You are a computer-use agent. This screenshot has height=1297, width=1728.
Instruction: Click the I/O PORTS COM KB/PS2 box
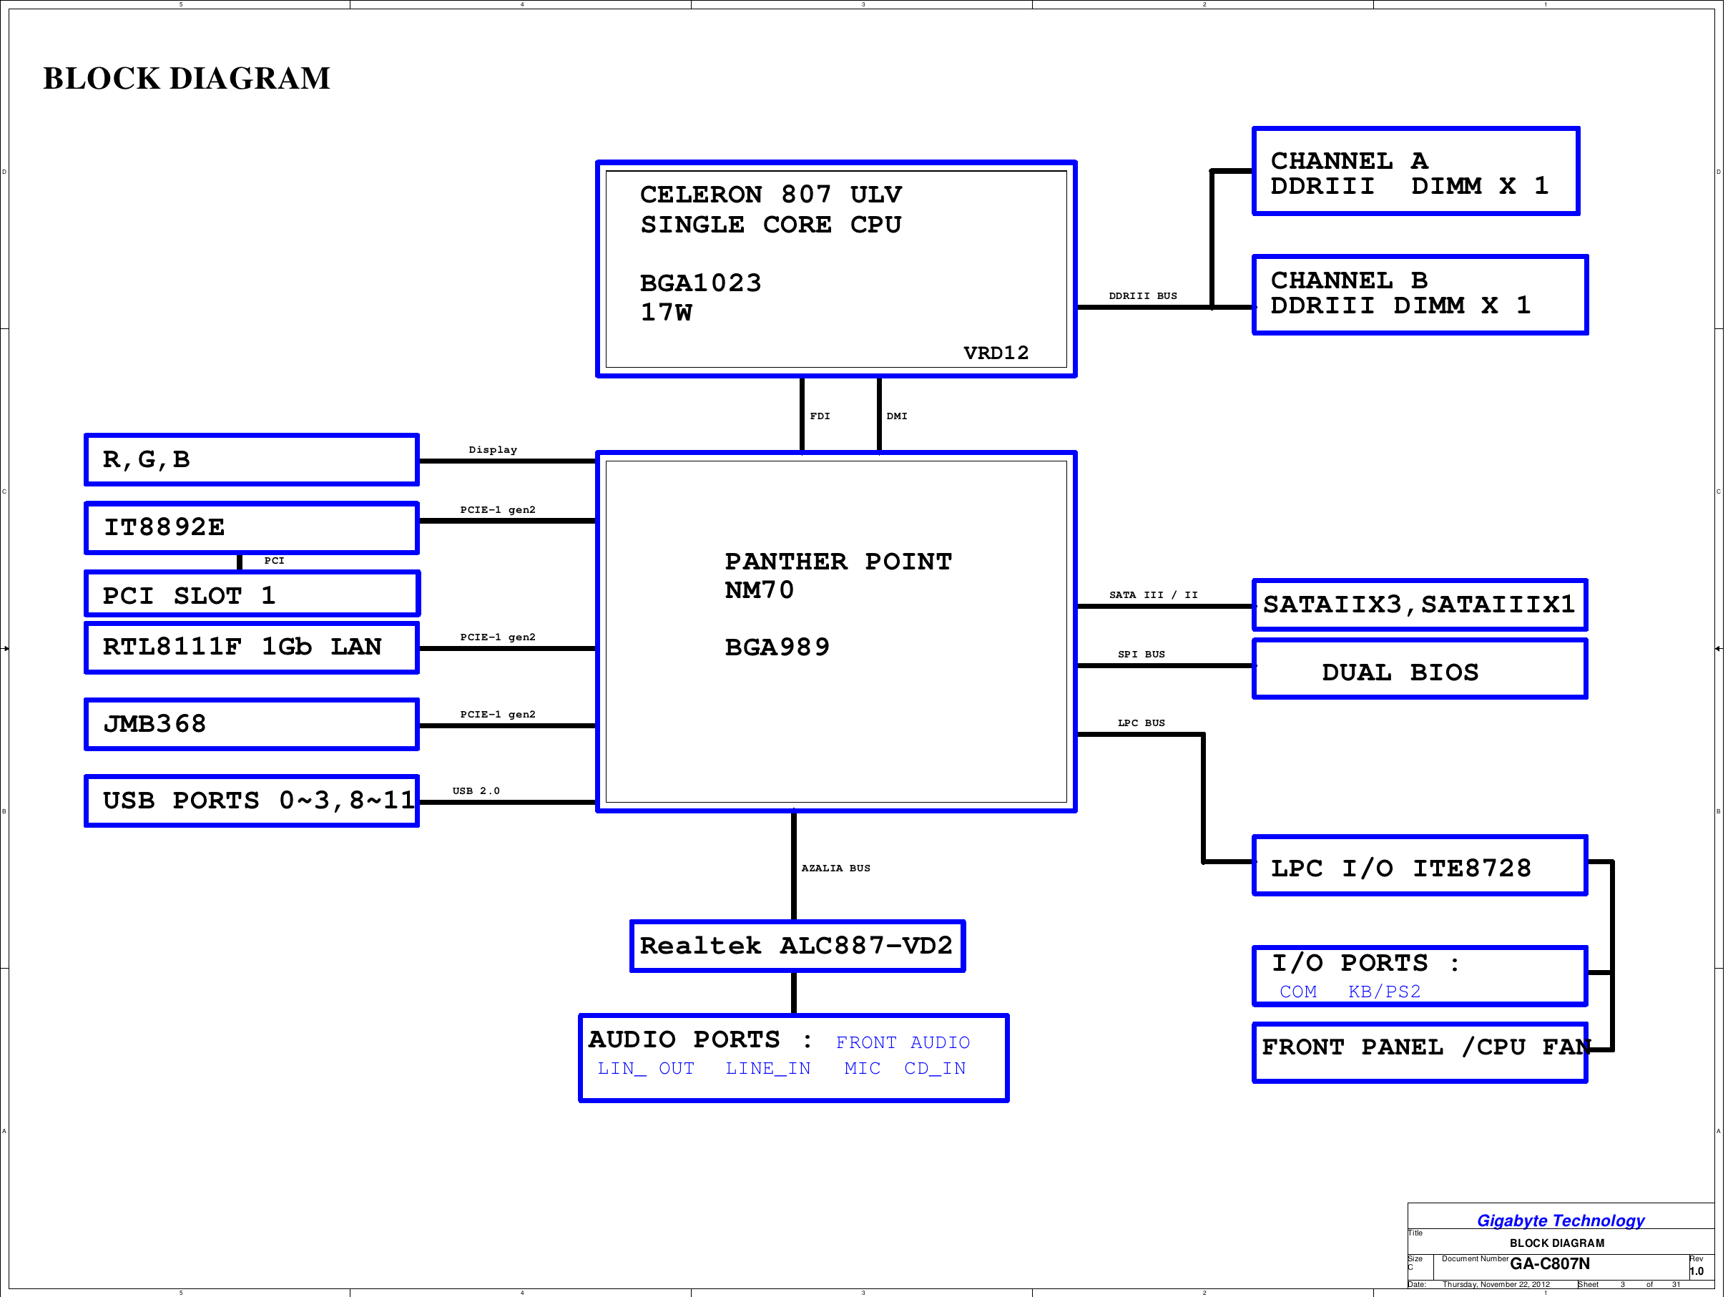click(x=1420, y=976)
